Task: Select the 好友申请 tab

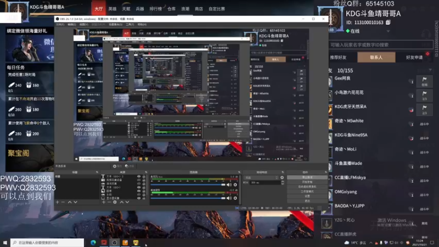Action: 414,58
